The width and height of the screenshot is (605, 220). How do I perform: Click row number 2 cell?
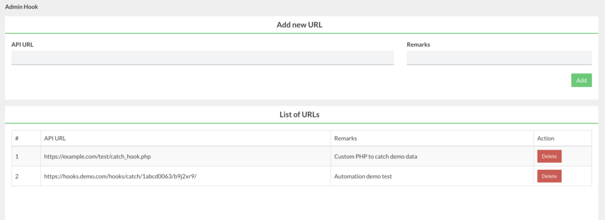tap(17, 176)
